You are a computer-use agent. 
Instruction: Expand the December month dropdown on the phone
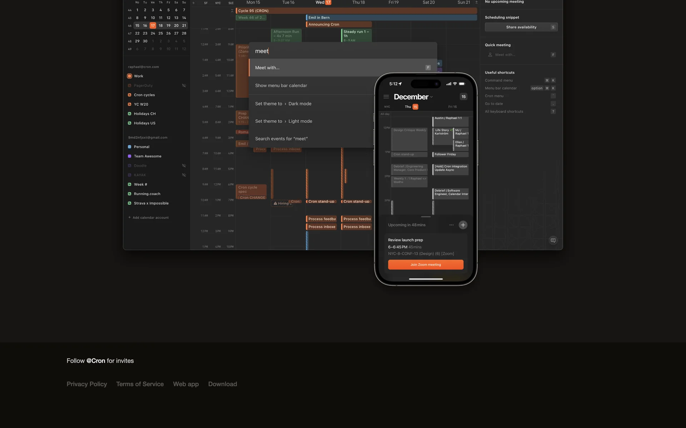coord(431,97)
